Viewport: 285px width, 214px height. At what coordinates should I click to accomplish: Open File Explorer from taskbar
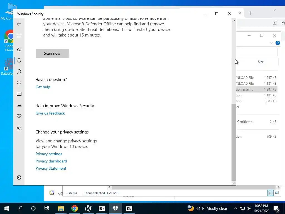coord(61,208)
